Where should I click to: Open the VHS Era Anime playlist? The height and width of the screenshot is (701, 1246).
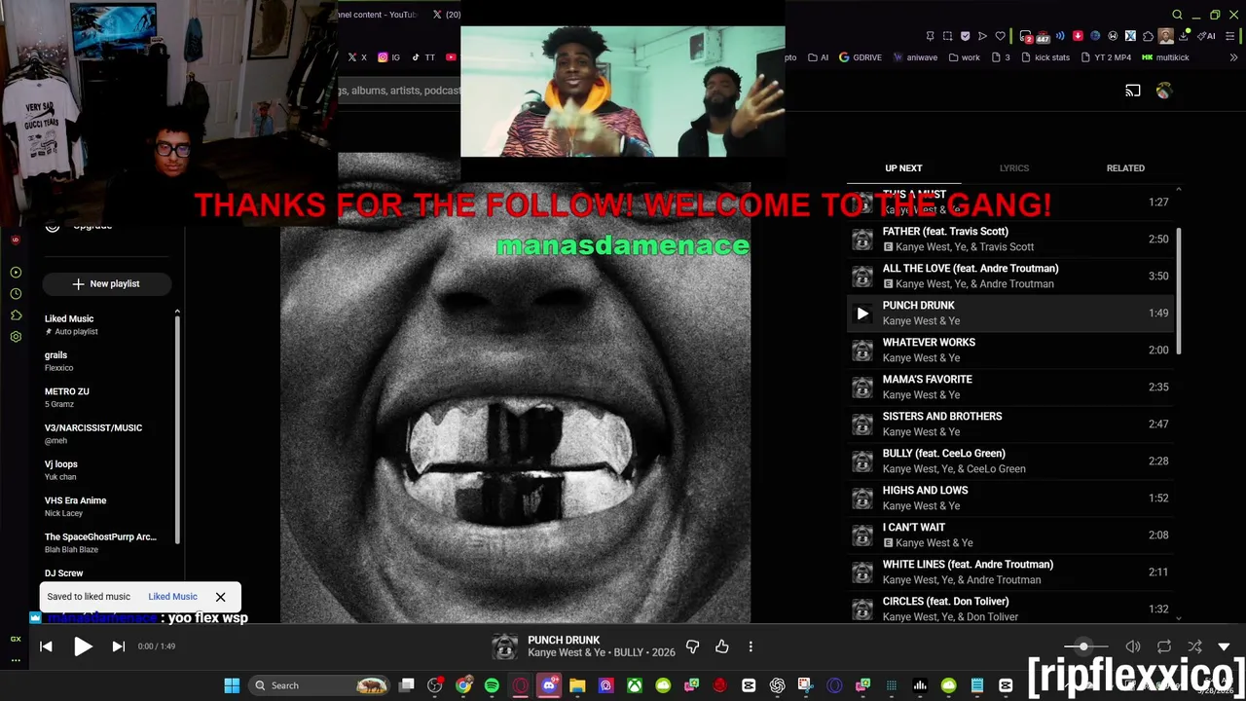point(107,506)
